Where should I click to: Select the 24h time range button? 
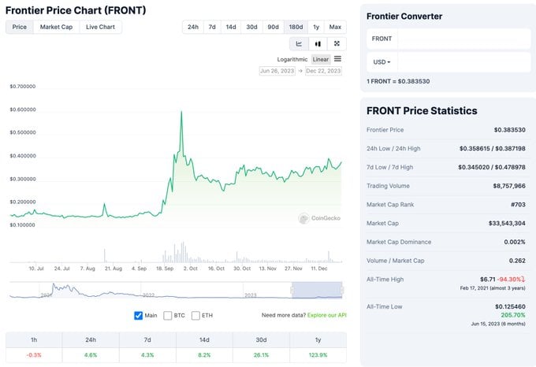pyautogui.click(x=192, y=27)
